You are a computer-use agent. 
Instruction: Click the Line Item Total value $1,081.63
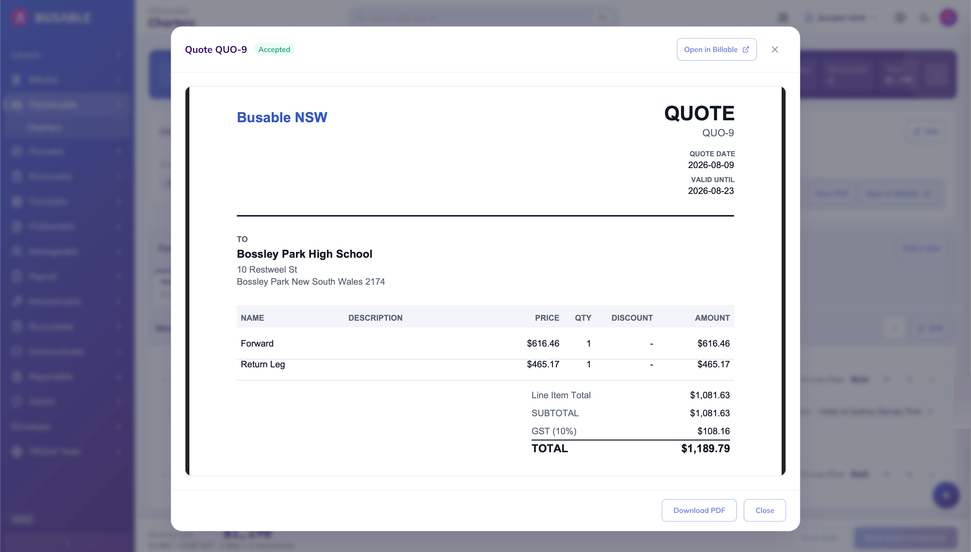click(x=709, y=395)
